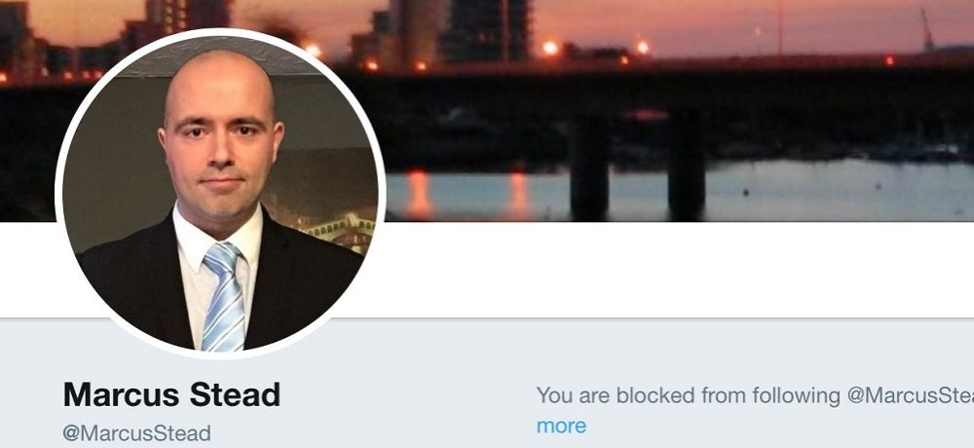Click the crane silhouette in the banner
974x448 pixels.
pyautogui.click(x=926, y=29)
